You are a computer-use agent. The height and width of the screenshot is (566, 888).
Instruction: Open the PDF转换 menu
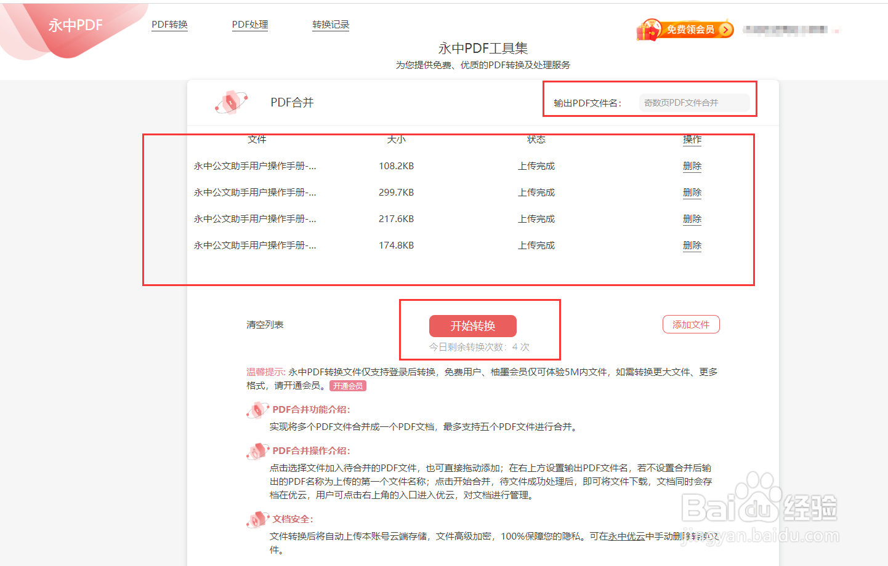pos(169,25)
